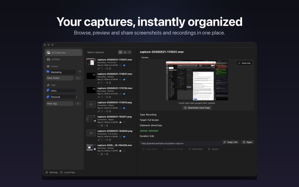Click Reveal in Finder

coord(173,149)
